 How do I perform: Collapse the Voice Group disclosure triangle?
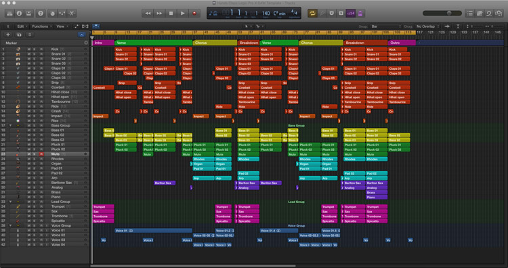[x=10, y=225]
